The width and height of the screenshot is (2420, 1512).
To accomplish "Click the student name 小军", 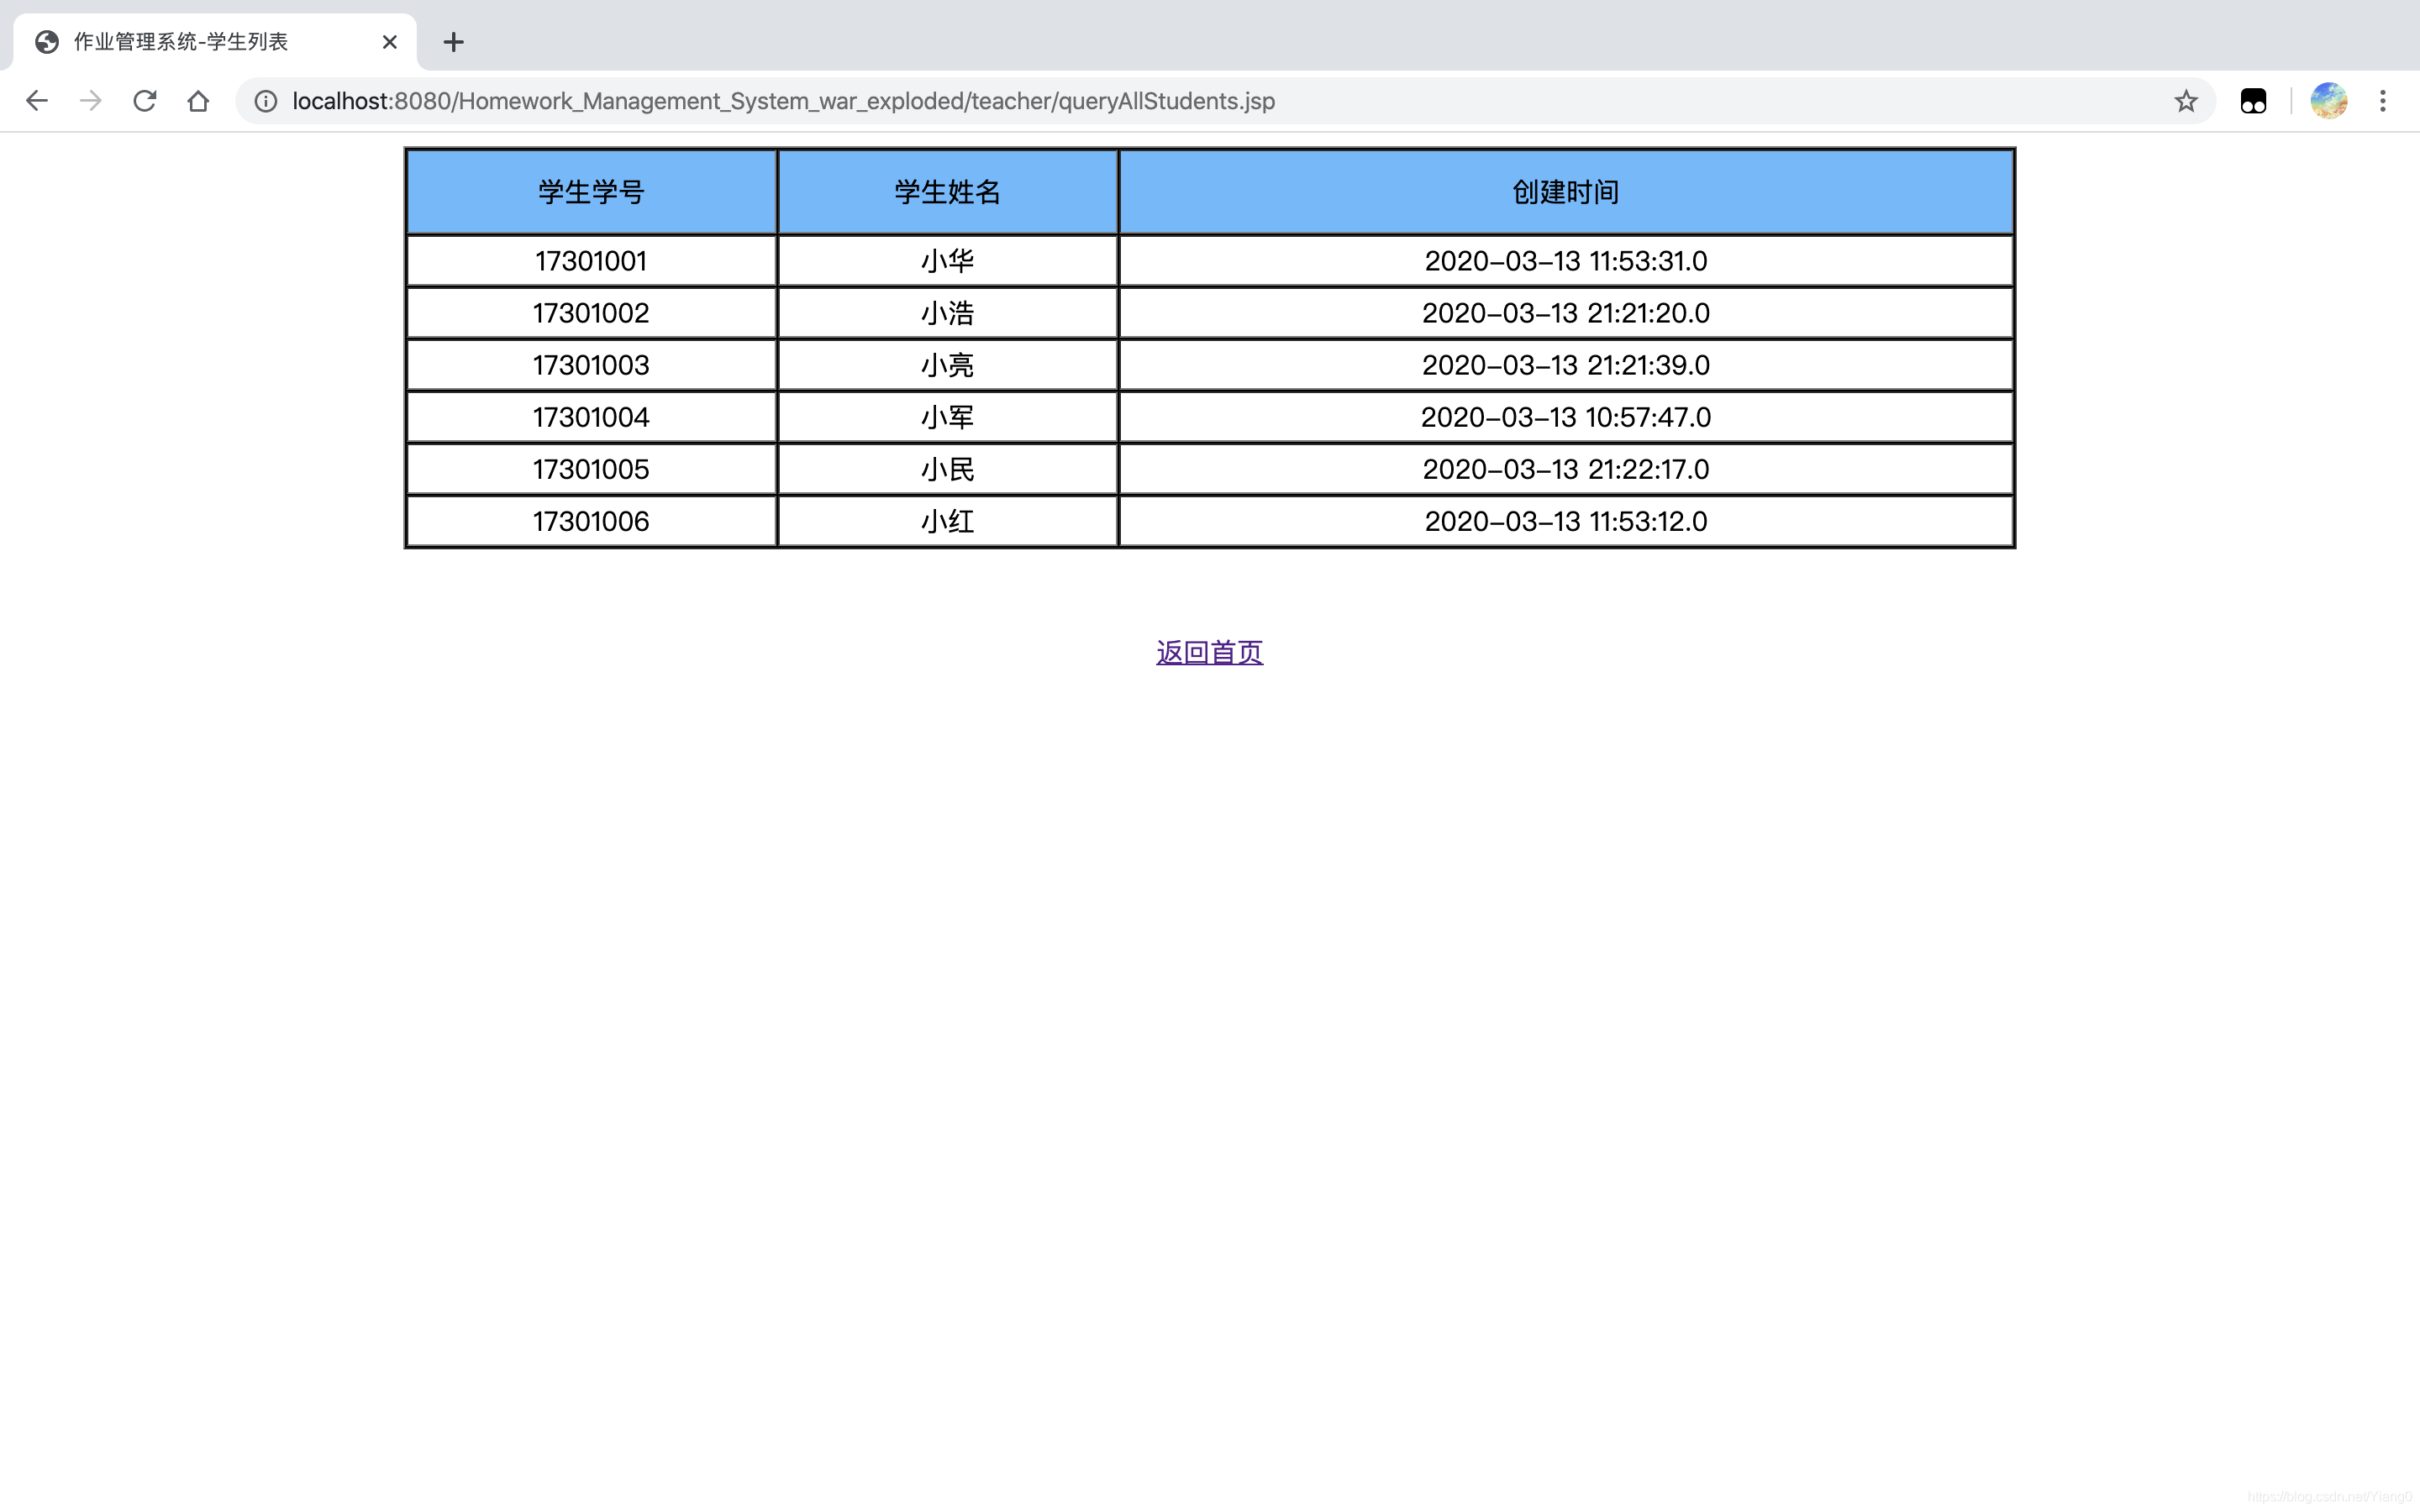I will coord(947,417).
